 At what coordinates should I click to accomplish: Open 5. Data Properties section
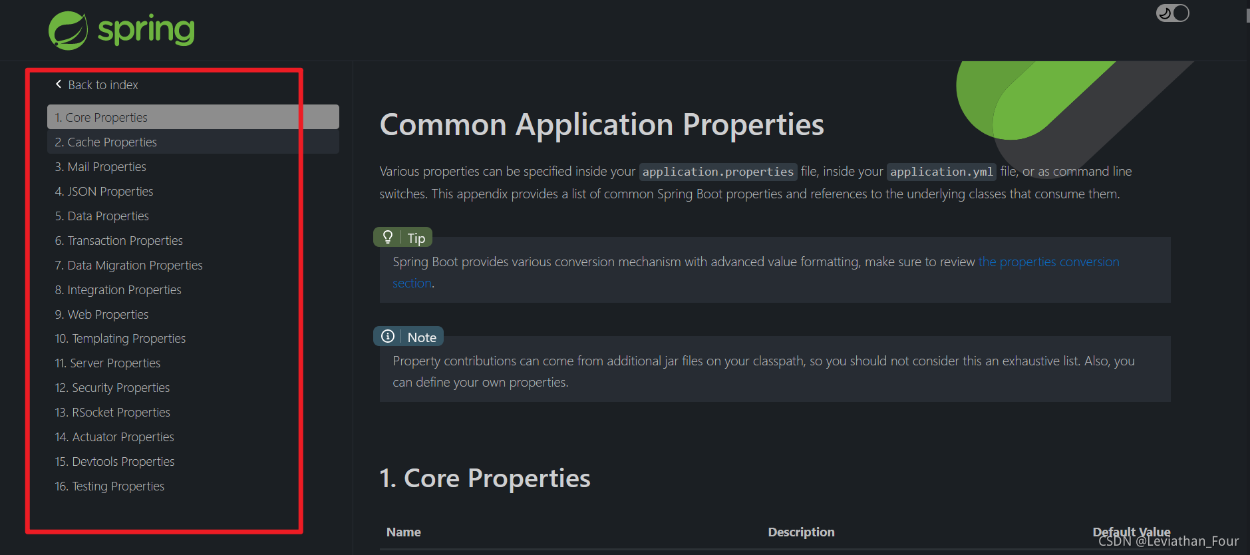tap(102, 216)
